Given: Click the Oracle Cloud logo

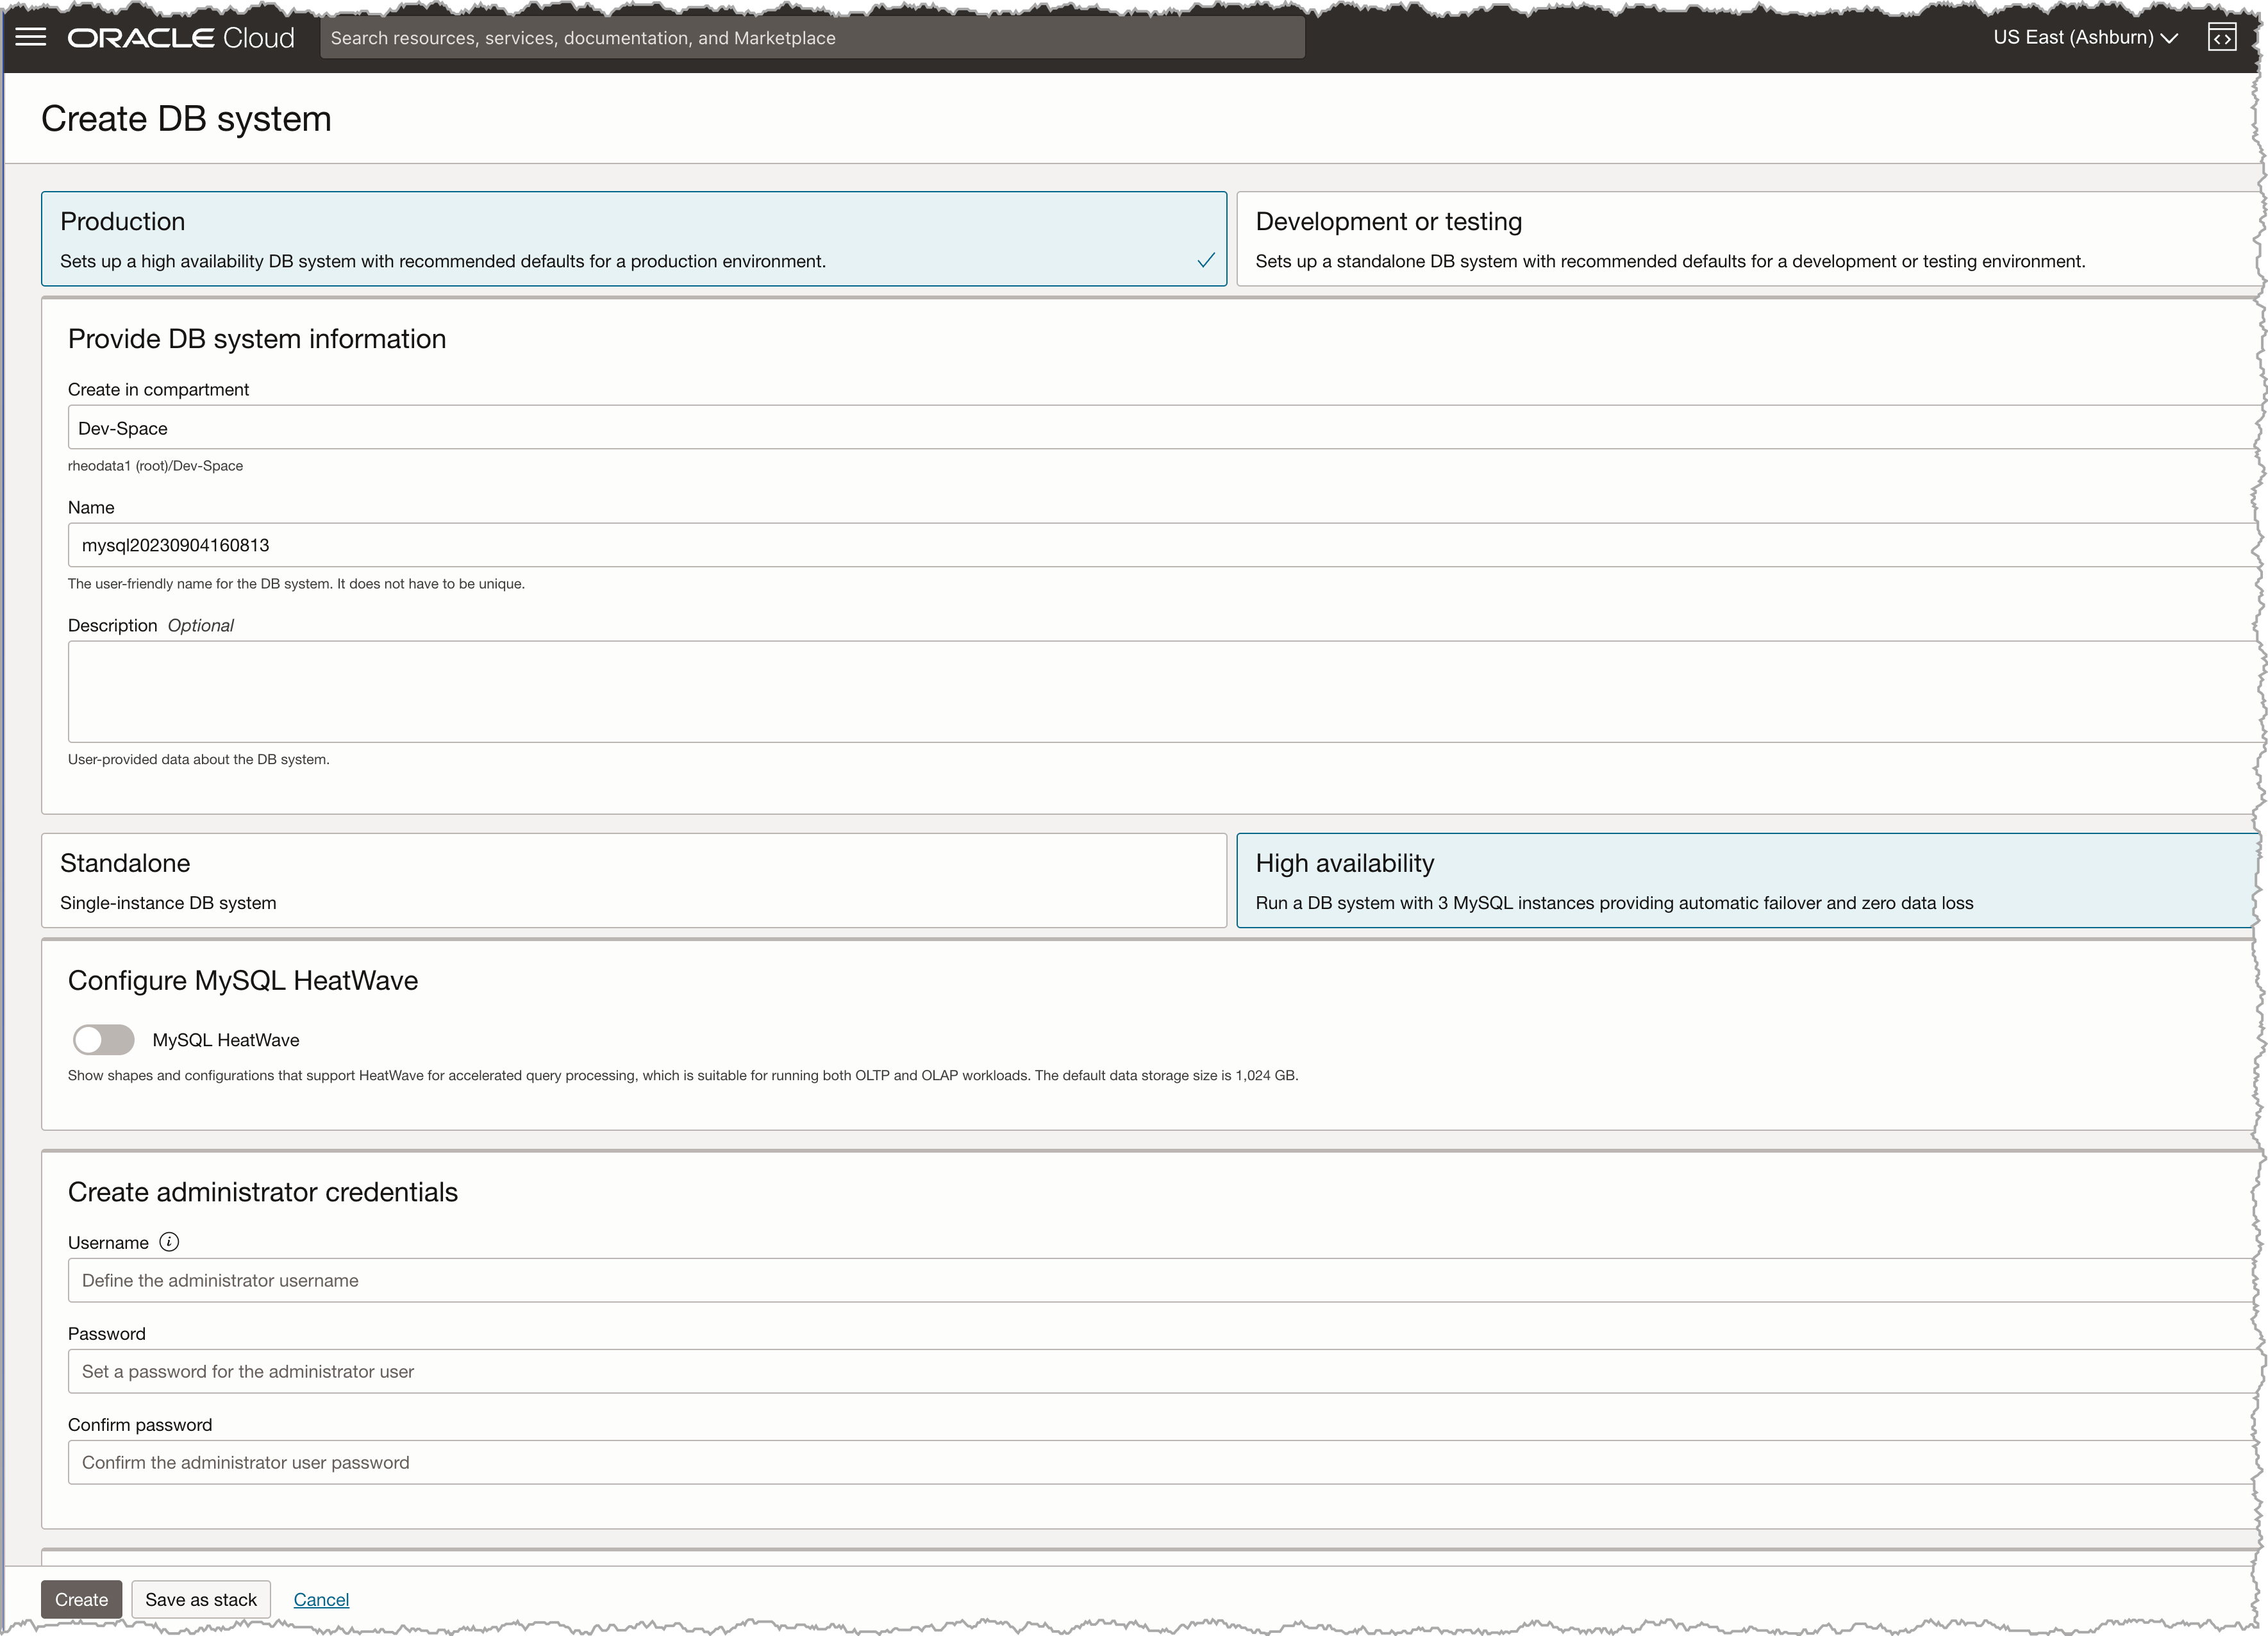Looking at the screenshot, I should (x=181, y=38).
